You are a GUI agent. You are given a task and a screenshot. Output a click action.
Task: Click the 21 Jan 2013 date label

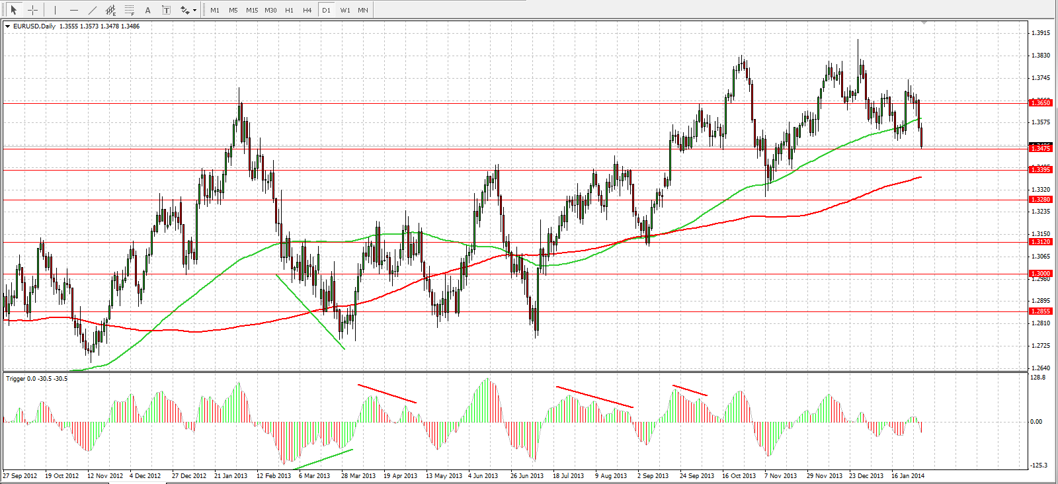231,476
